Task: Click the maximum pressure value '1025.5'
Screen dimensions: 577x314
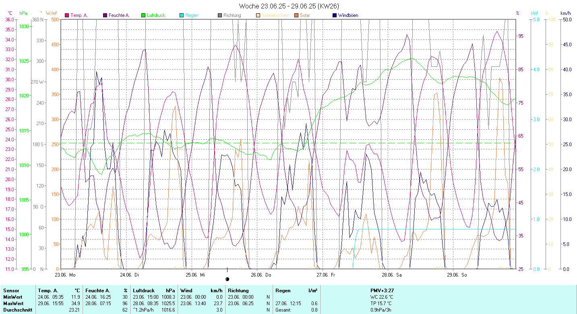Action: click(x=168, y=304)
